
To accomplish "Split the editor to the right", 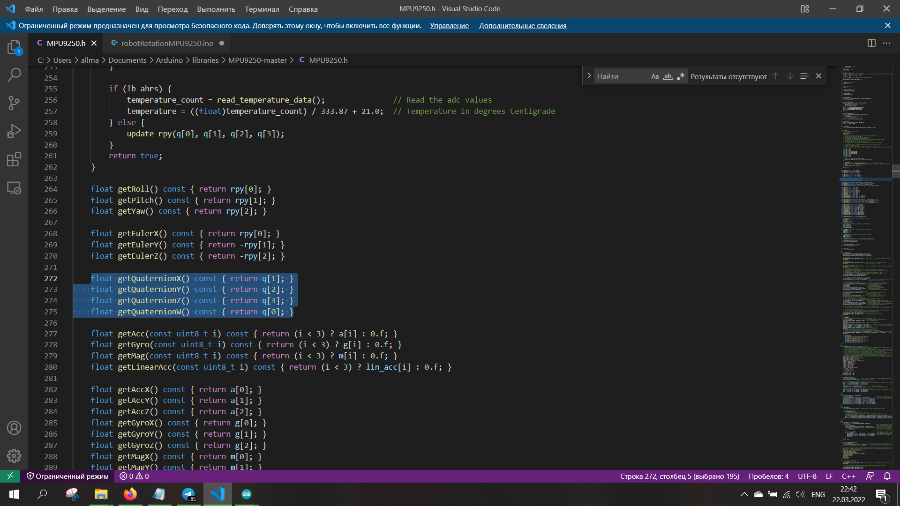I will [x=871, y=43].
